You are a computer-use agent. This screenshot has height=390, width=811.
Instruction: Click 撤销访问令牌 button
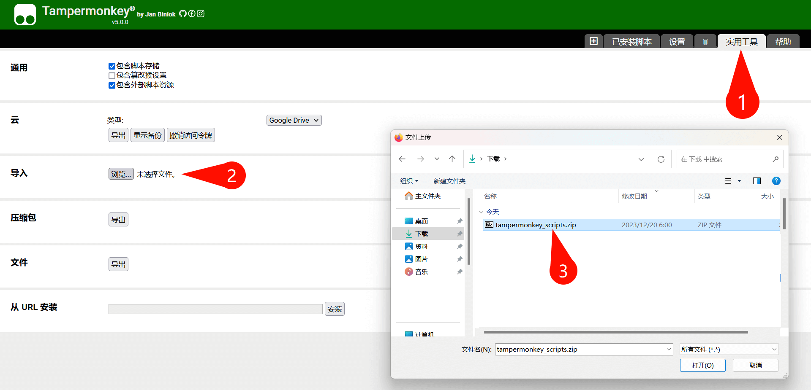(x=191, y=135)
